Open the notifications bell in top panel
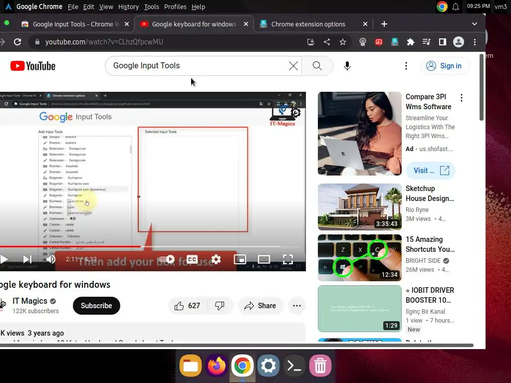This screenshot has width=511, height=383. pyautogui.click(x=456, y=7)
